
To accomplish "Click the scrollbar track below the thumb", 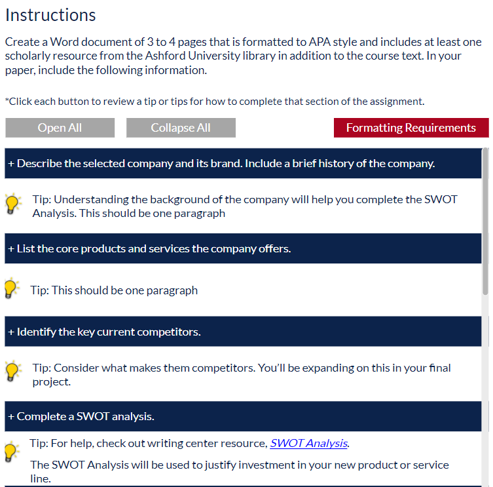I will point(485,391).
